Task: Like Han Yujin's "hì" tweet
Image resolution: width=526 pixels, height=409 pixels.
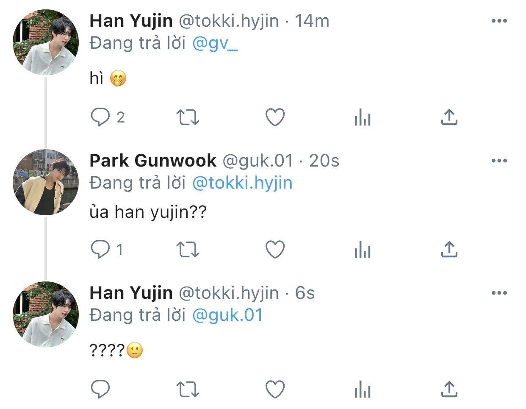Action: coord(275,117)
